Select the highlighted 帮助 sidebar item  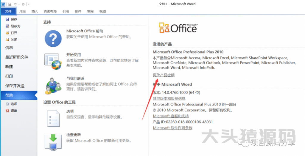19,95
